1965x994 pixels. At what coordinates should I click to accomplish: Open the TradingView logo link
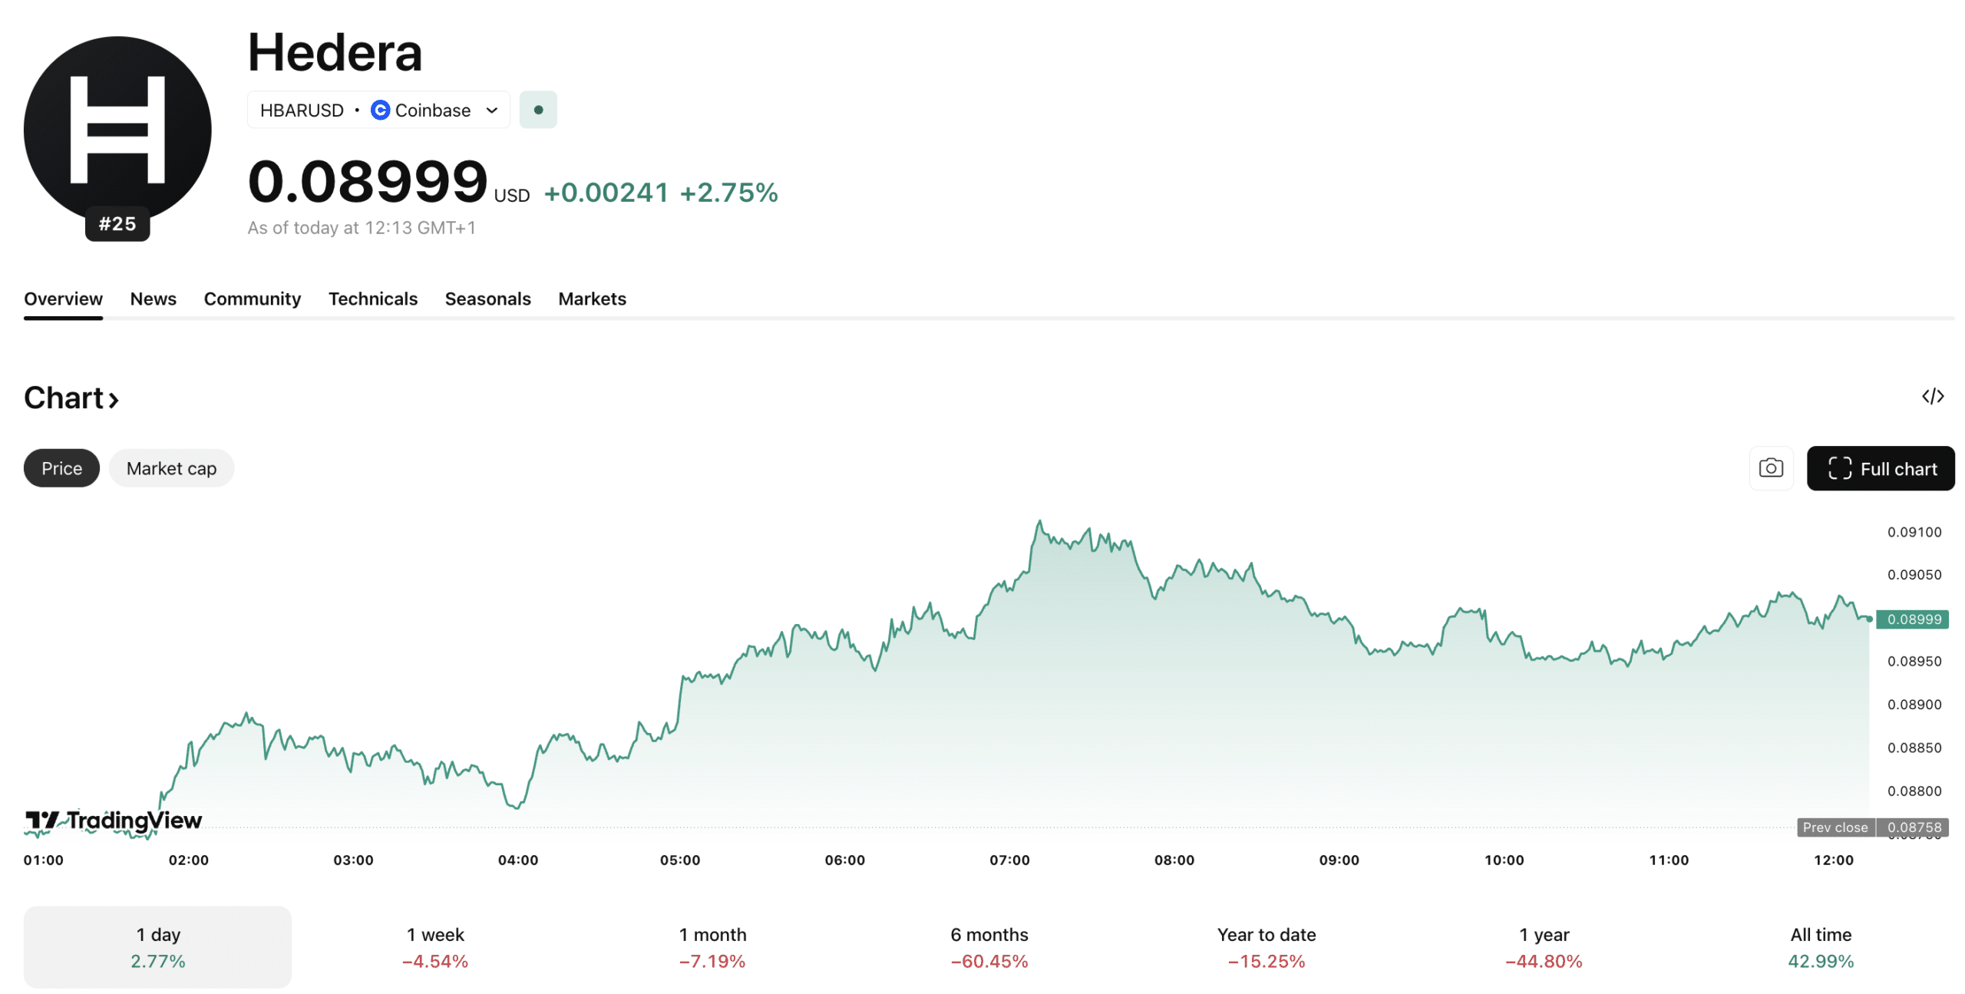tap(113, 821)
